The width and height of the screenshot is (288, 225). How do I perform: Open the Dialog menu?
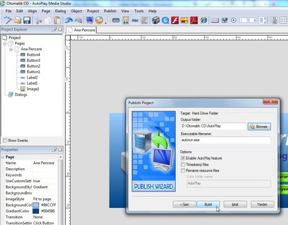coord(60,11)
